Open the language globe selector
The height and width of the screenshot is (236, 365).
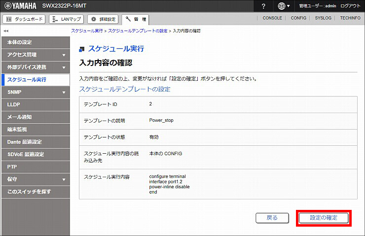pos(284,6)
